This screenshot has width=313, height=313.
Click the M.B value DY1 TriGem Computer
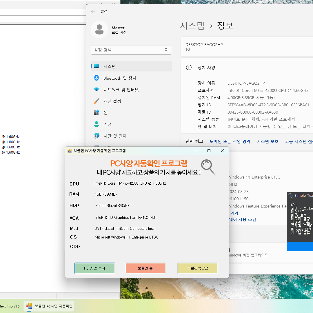125,228
